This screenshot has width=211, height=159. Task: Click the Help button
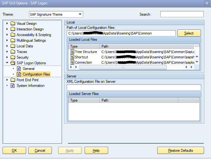[x=96, y=151]
